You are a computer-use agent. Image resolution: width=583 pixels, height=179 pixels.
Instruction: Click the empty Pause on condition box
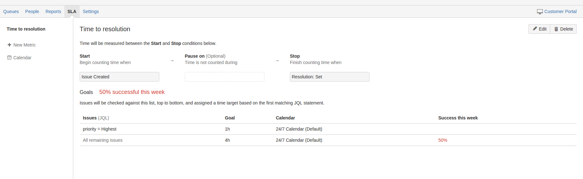point(224,77)
